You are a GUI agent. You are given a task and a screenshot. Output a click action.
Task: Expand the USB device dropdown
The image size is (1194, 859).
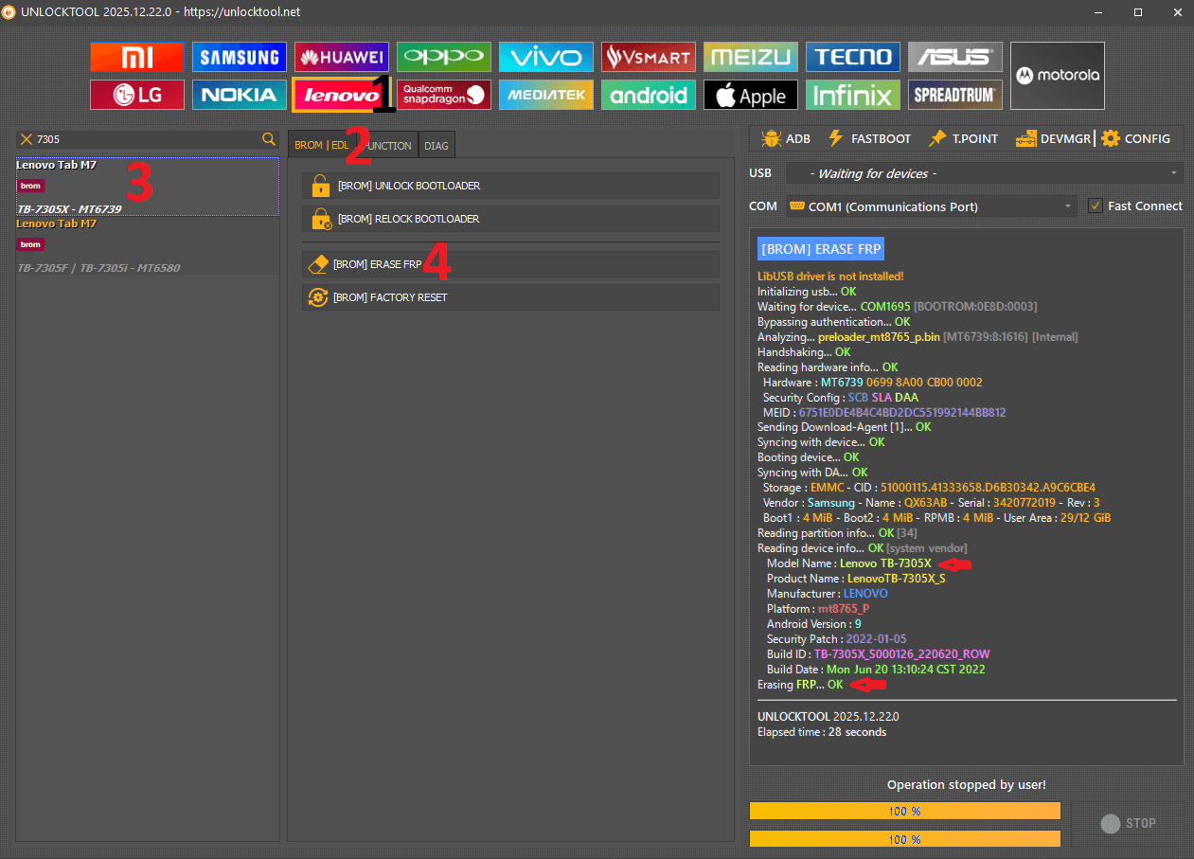click(x=983, y=173)
